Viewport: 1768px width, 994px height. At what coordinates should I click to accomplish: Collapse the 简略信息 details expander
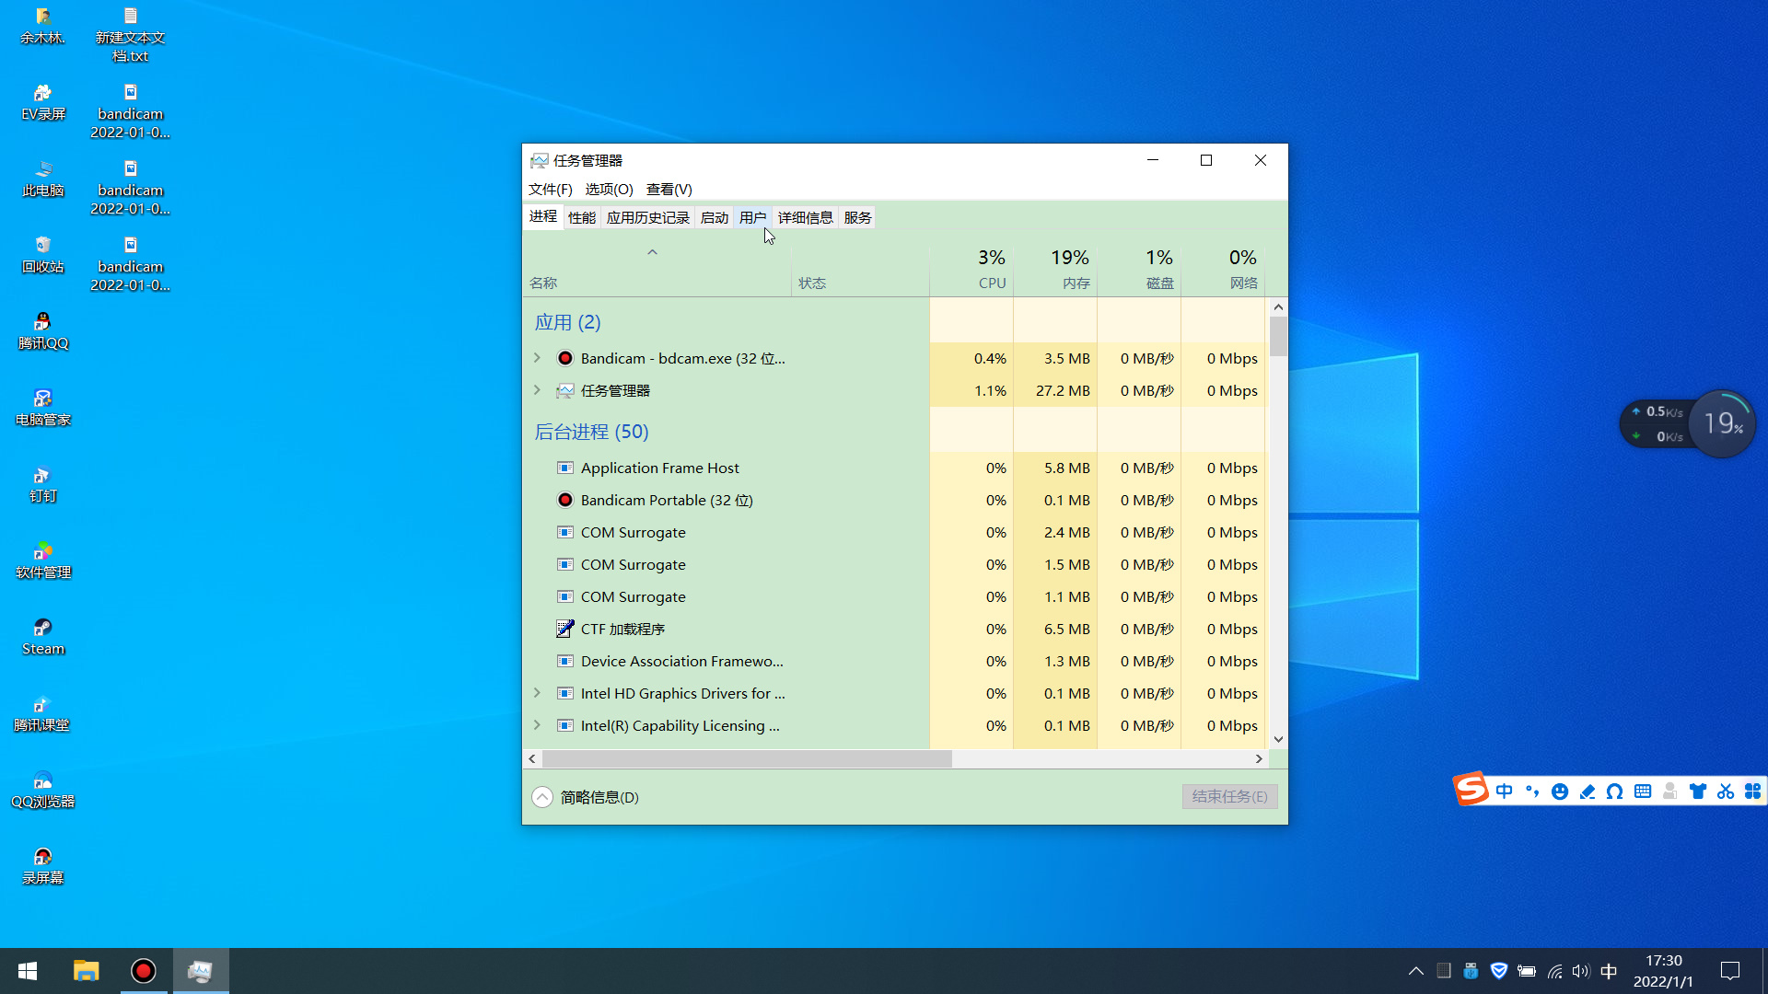(542, 796)
